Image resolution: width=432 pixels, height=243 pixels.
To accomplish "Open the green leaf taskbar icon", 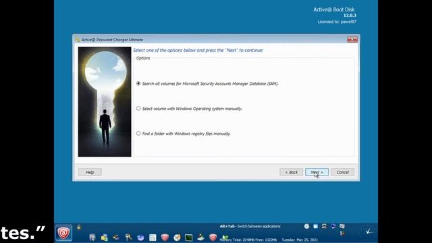I will 225,238.
